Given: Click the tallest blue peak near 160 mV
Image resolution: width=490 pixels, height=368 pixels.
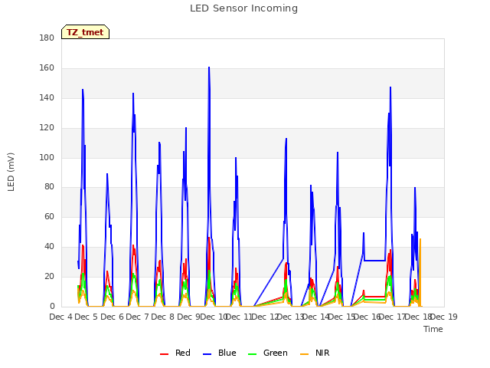Looking at the screenshot, I should coord(209,68).
